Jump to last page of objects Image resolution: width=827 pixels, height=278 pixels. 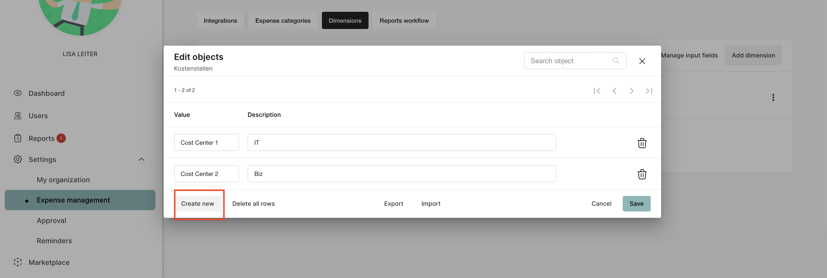click(648, 91)
